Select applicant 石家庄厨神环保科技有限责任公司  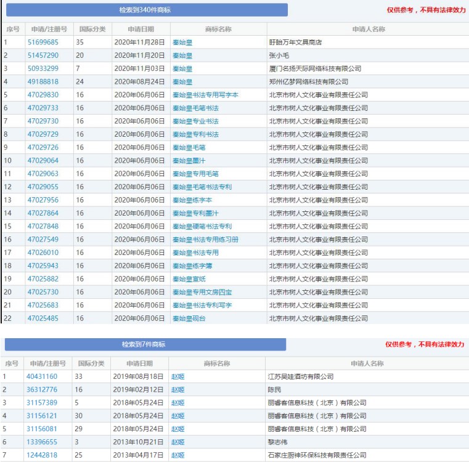click(x=317, y=456)
